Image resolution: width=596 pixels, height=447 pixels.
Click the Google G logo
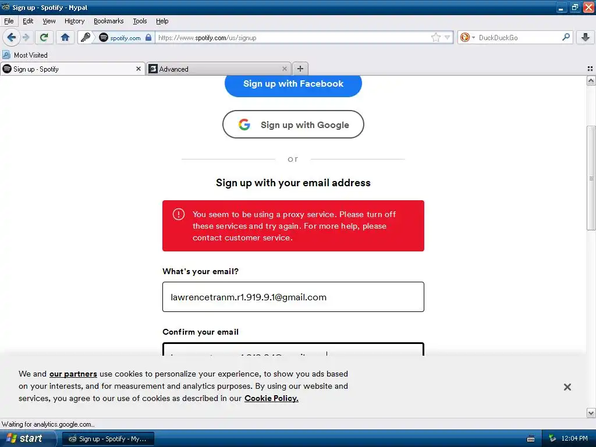click(244, 125)
